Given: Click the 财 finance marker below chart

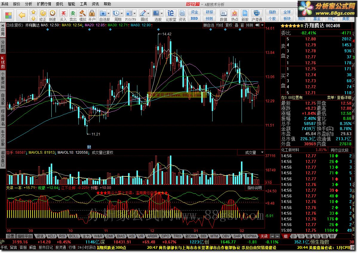Looking at the screenshot, I should [x=89, y=147].
